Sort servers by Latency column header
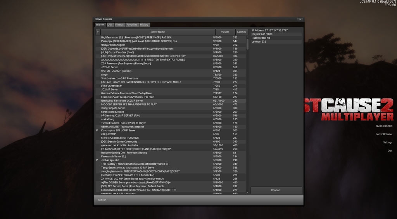397x219 pixels. pyautogui.click(x=241, y=32)
